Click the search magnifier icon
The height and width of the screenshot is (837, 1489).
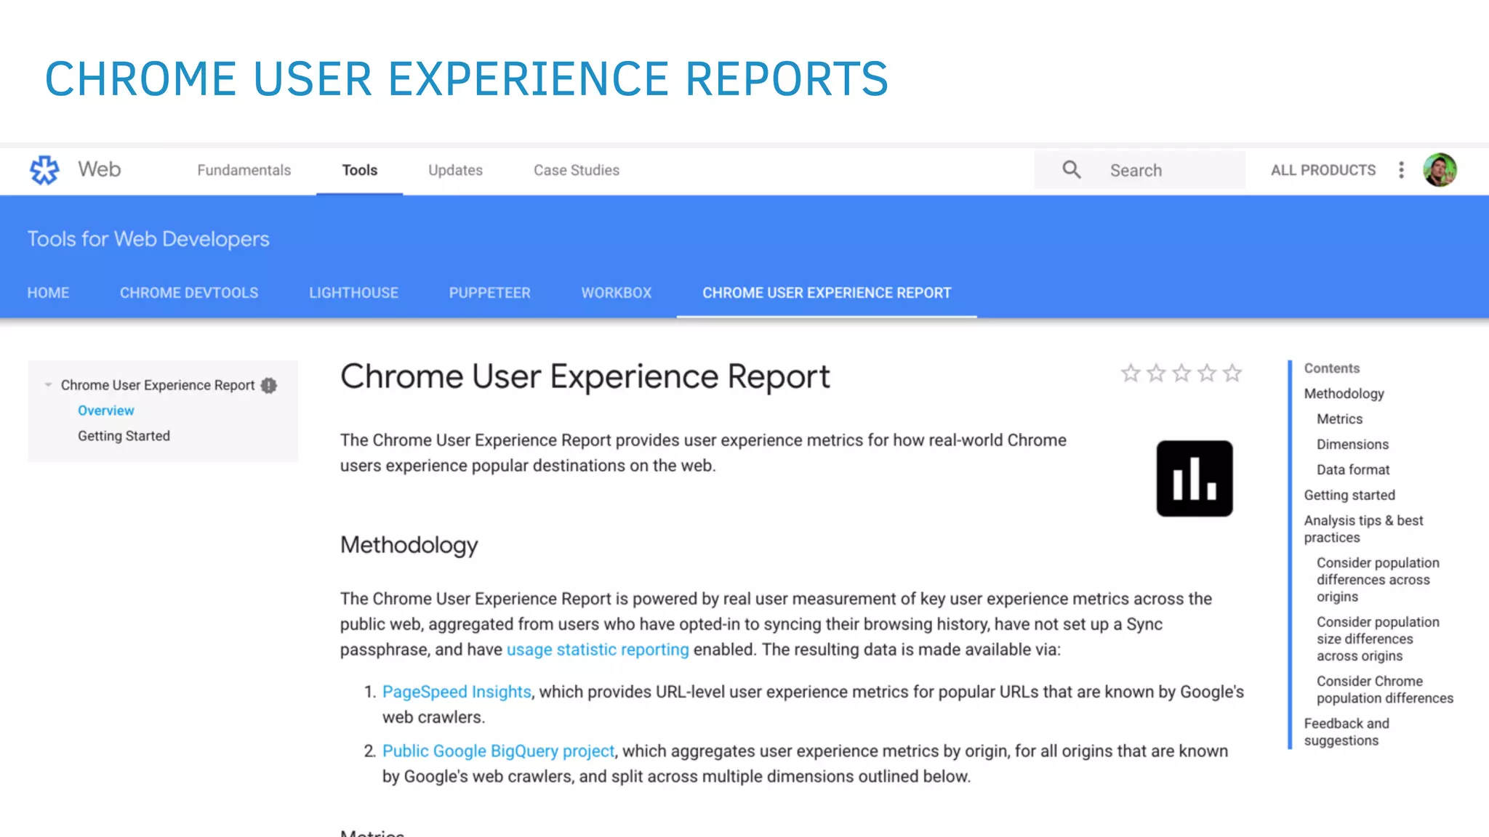(1072, 170)
